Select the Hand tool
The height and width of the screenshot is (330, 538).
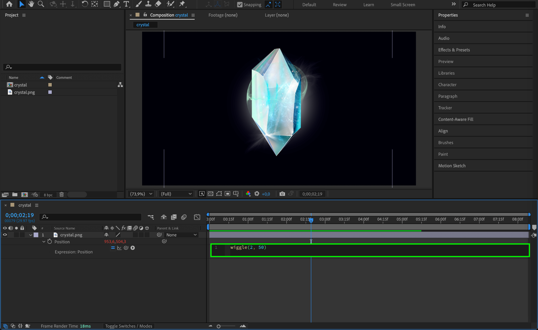coord(31,4)
